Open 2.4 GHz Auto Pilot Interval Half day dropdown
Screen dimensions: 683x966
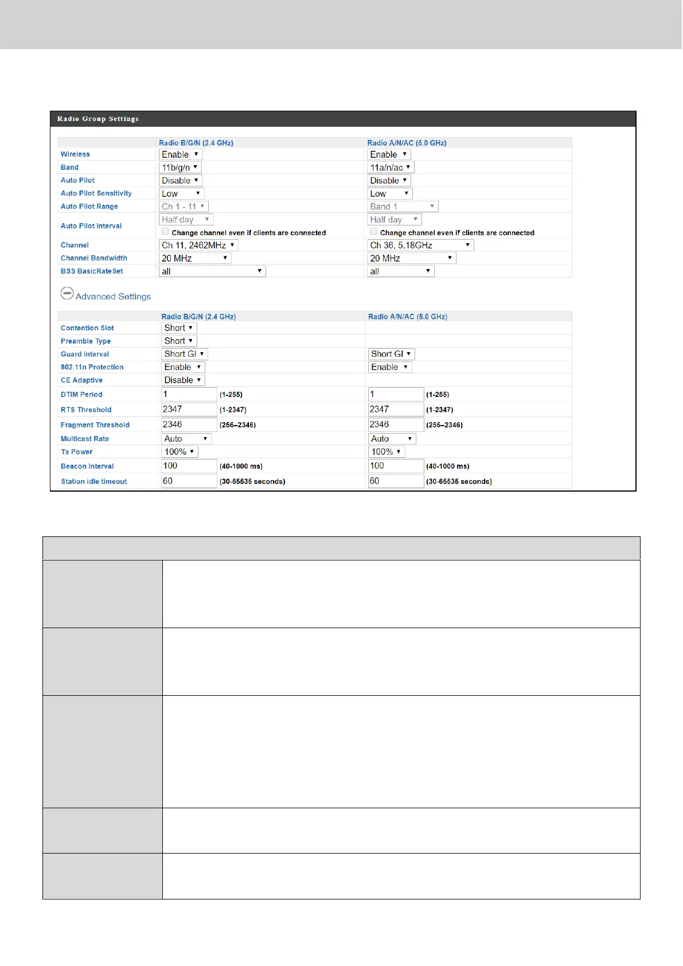[186, 220]
